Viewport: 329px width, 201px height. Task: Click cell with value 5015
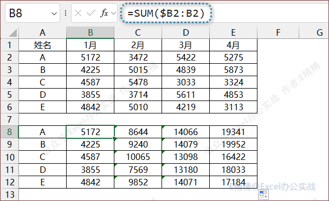[138, 70]
